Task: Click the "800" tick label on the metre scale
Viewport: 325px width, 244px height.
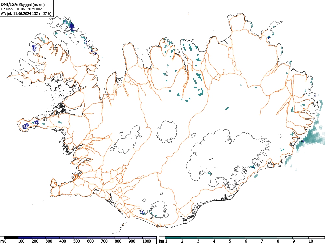Action: click(x=118, y=241)
